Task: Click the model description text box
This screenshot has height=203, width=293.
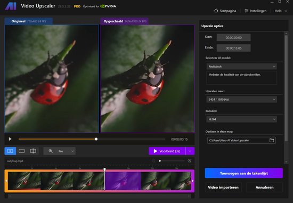Action: [x=242, y=78]
